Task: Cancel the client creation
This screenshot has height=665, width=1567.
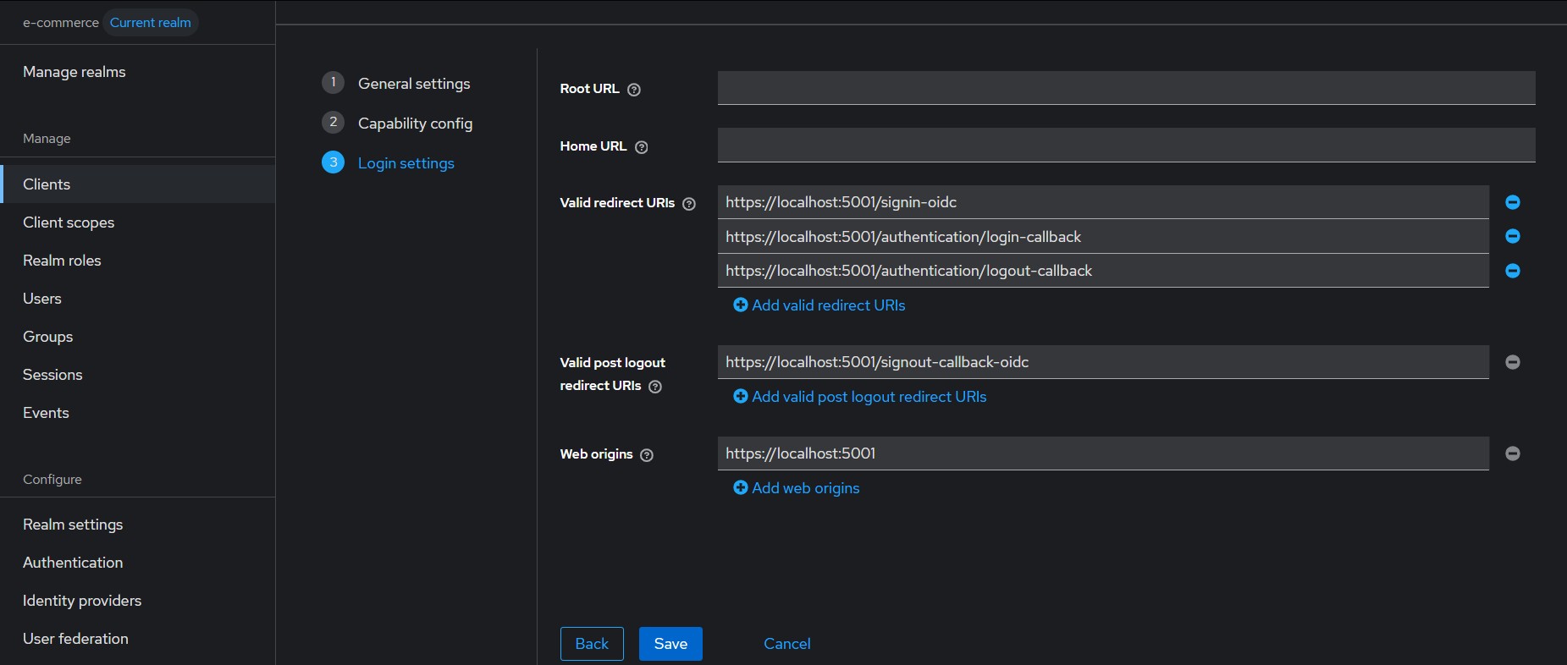Action: pos(786,644)
